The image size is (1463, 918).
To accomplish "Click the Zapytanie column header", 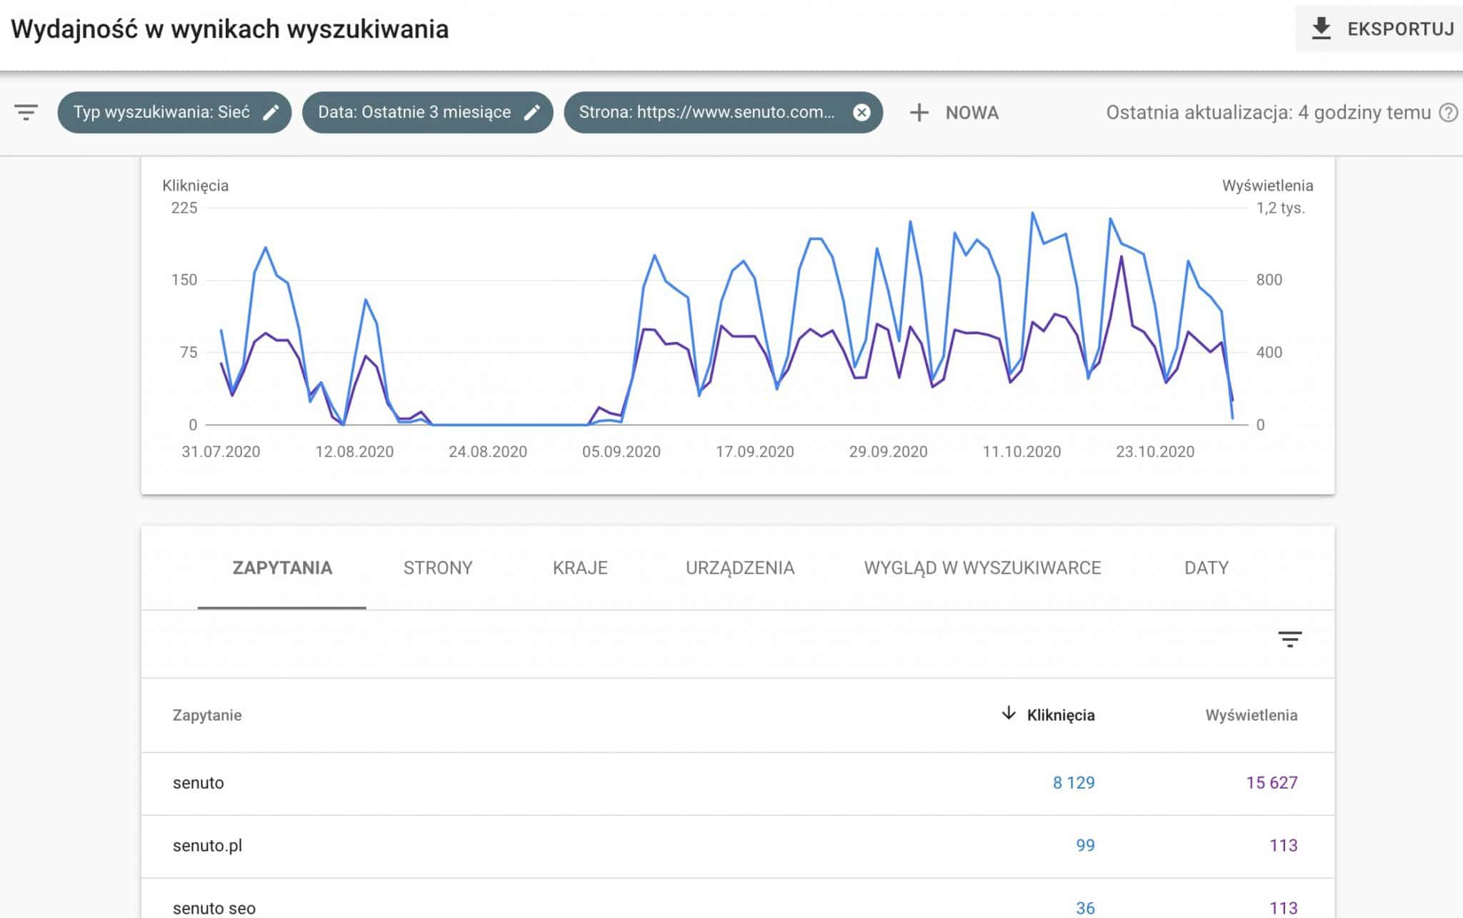I will 207,715.
